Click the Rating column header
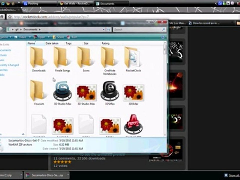Viewport: 240px width, 180px height. (x=105, y=43)
